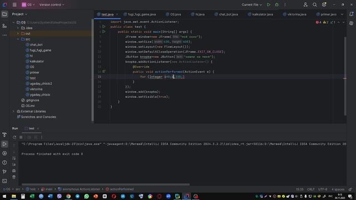Screen dimensions: 356x200
Task: Click the console horizontal scrollbar
Action: point(106,184)
